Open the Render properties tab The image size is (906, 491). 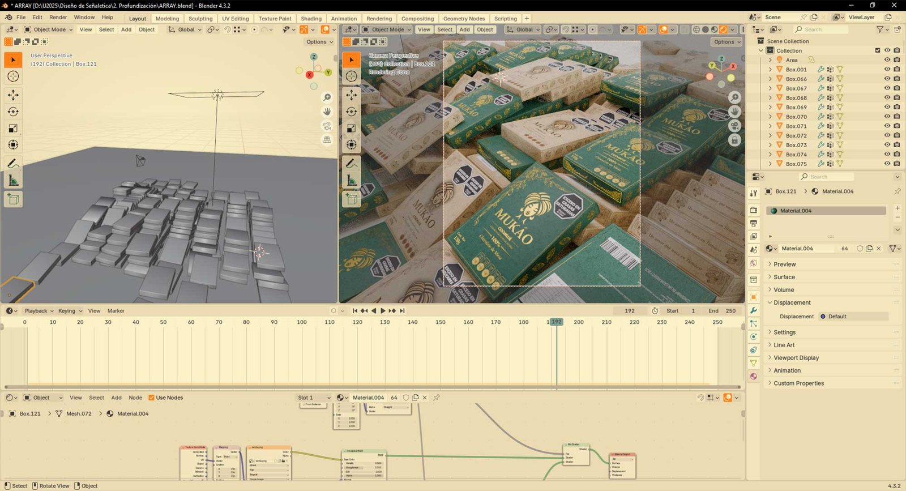pos(754,210)
